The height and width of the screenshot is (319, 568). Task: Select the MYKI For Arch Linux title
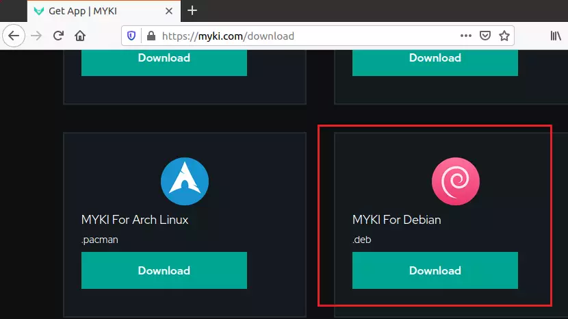coord(135,220)
